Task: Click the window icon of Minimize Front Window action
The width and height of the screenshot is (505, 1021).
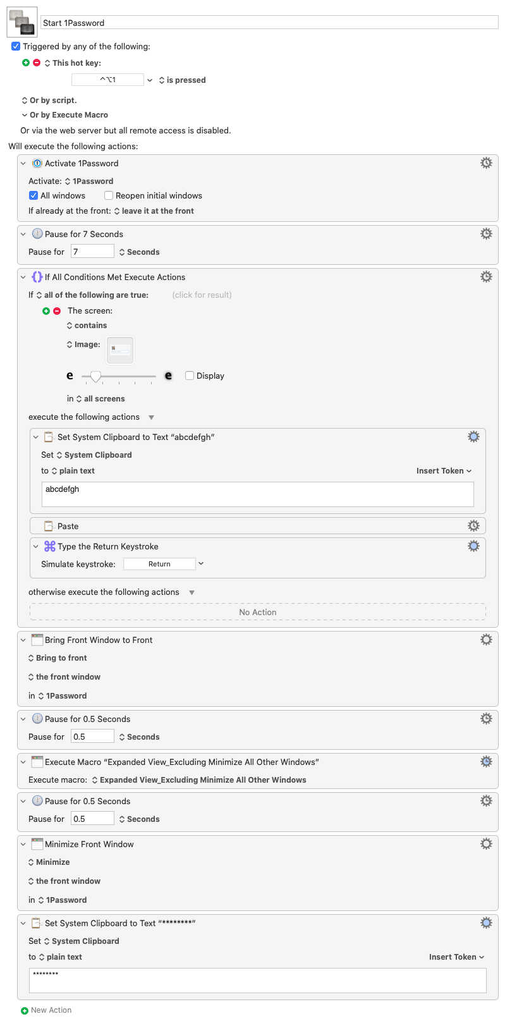Action: point(37,844)
